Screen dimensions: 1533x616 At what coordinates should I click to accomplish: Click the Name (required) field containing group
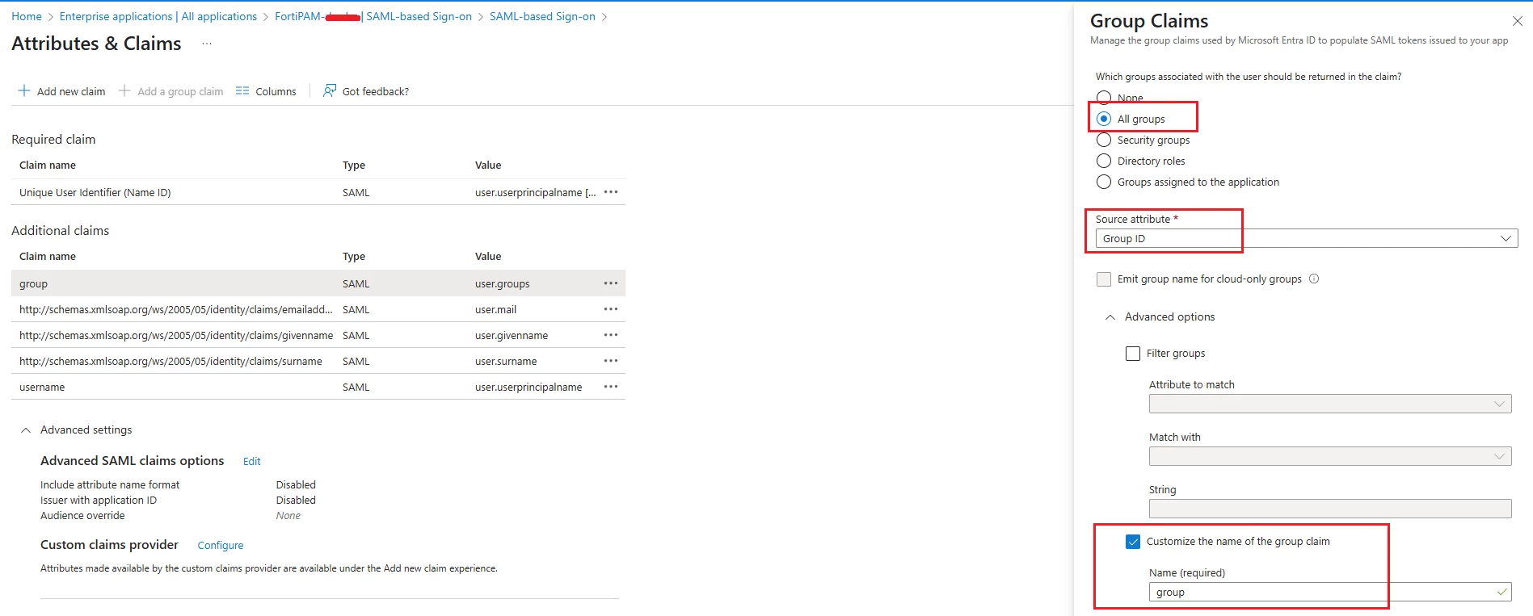point(1330,592)
